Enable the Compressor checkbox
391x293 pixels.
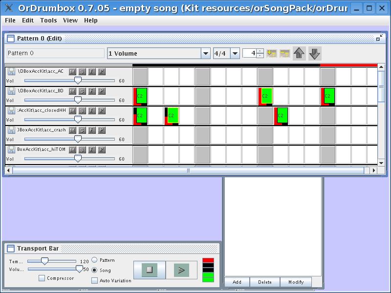pyautogui.click(x=43, y=278)
